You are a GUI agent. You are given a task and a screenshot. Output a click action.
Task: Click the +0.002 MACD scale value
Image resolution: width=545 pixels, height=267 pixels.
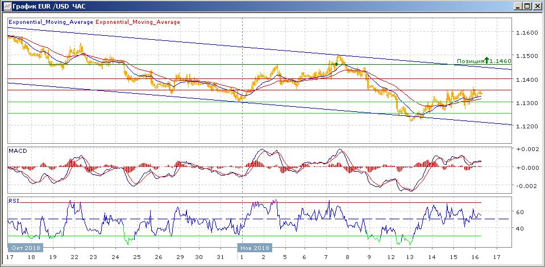527,149
